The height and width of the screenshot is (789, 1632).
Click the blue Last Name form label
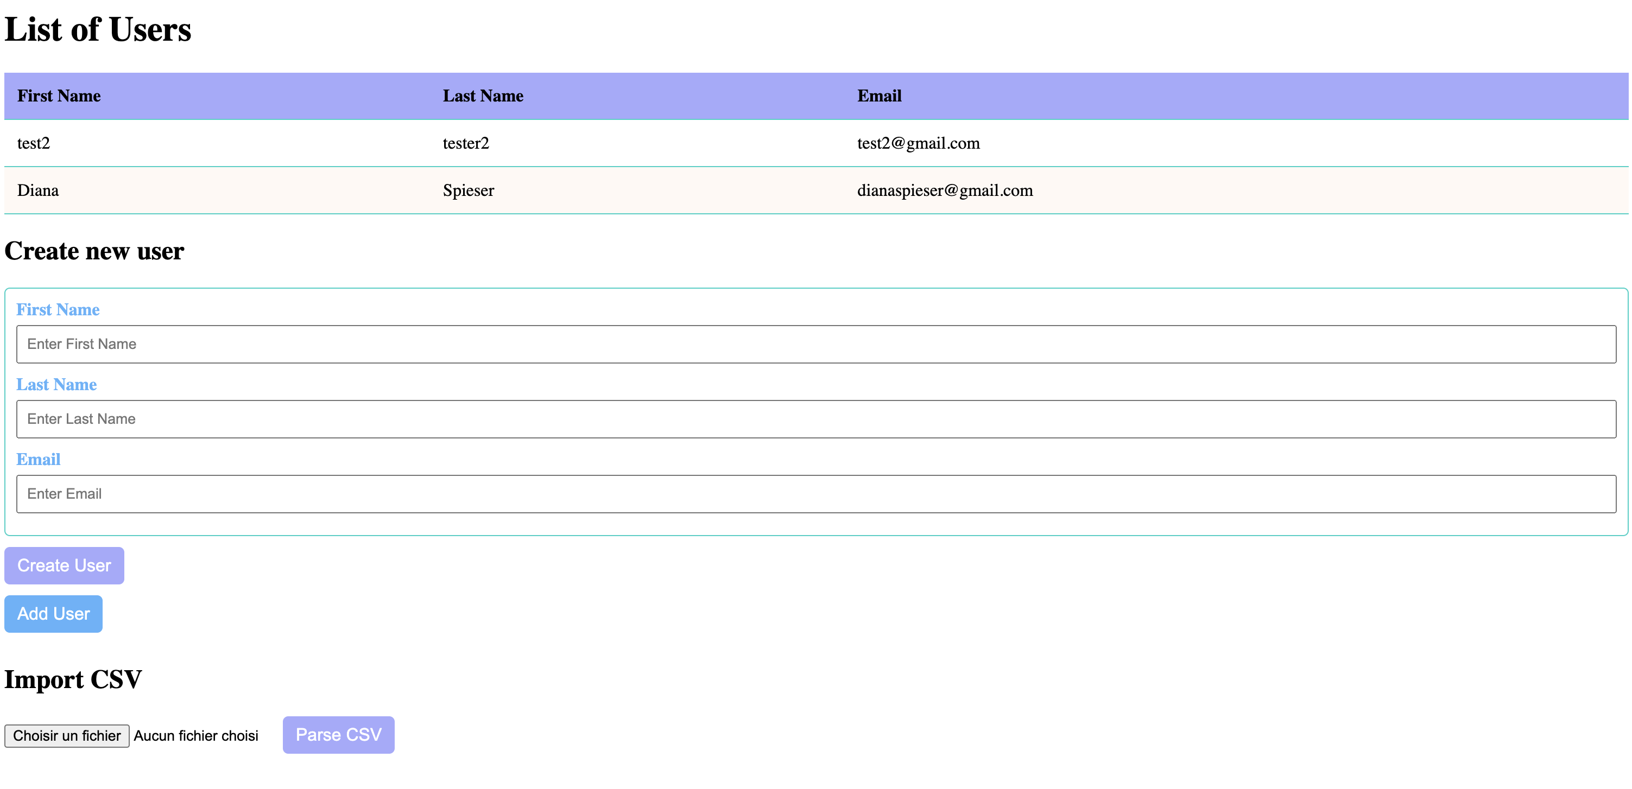56,384
